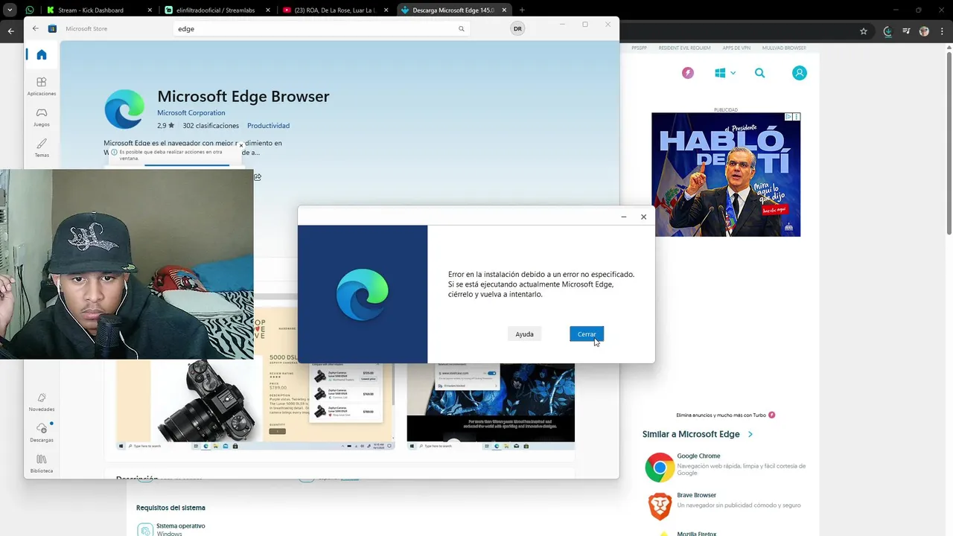Open the RESIDENT EVIL REQUIEM bookmark
Screen dimensions: 953x536
pos(684,48)
